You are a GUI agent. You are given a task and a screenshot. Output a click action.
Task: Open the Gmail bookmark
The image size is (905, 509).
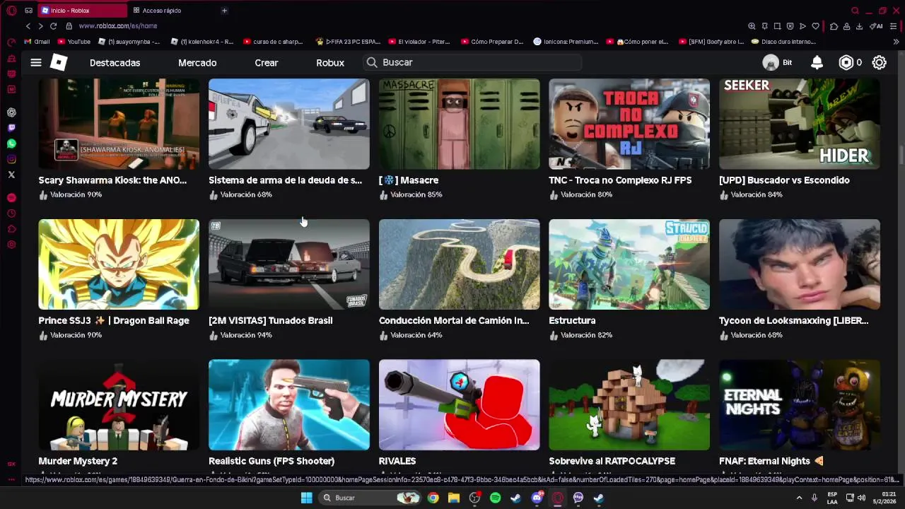[37, 42]
